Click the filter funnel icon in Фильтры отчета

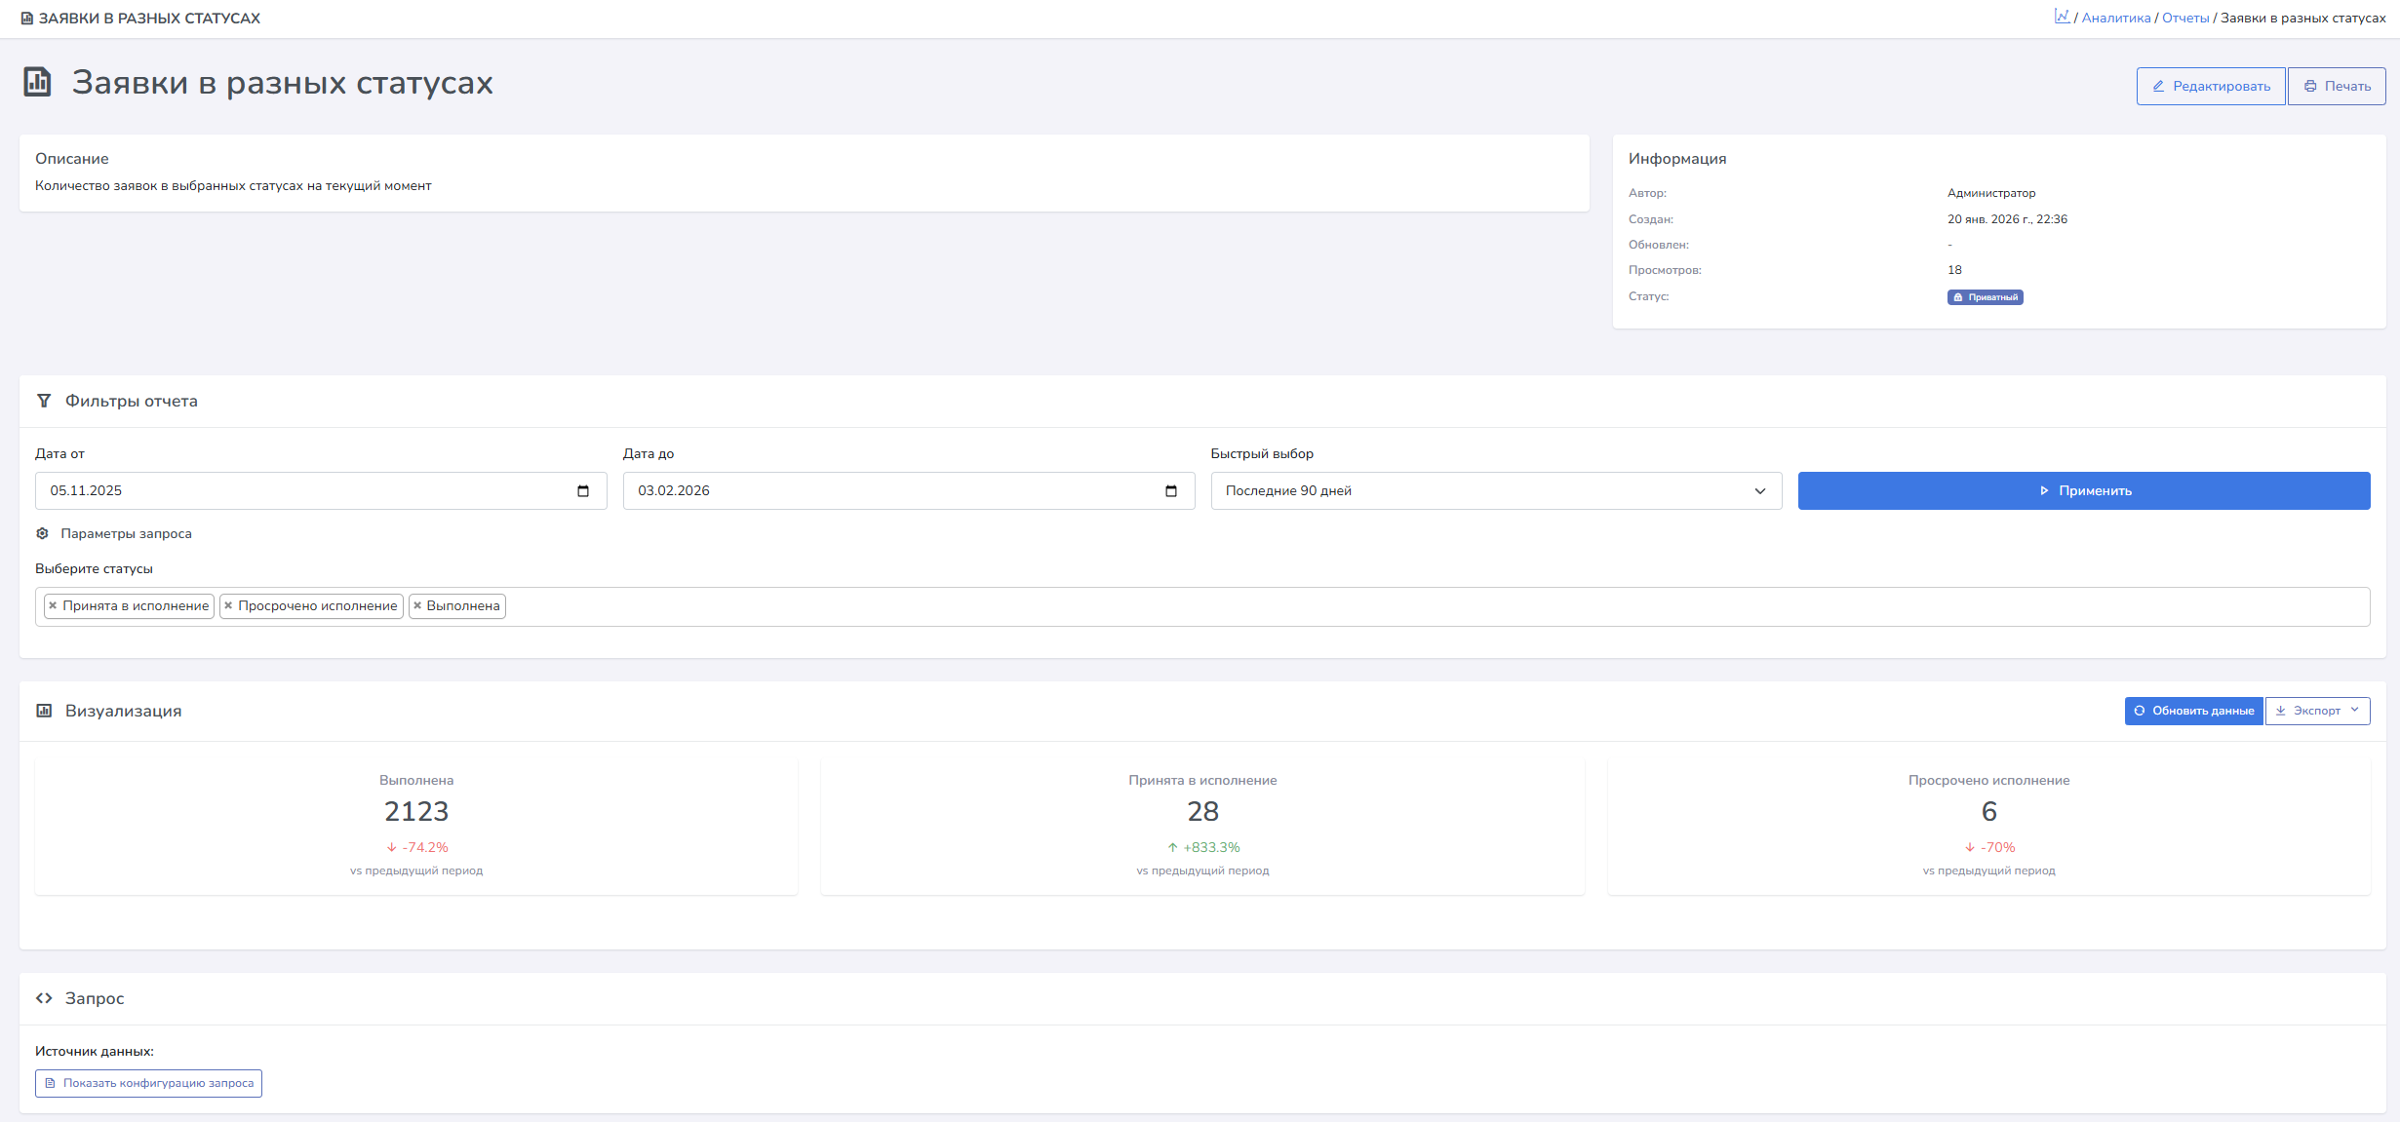pos(44,401)
